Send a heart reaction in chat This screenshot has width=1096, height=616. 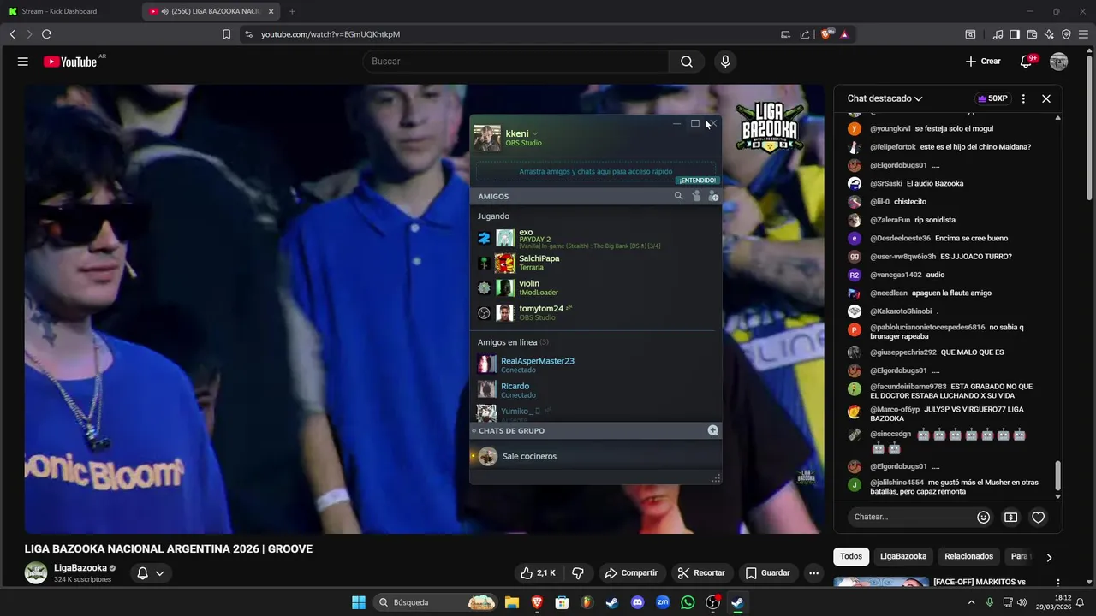[1038, 517]
